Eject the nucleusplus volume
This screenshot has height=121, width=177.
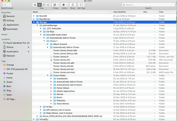point(28,51)
